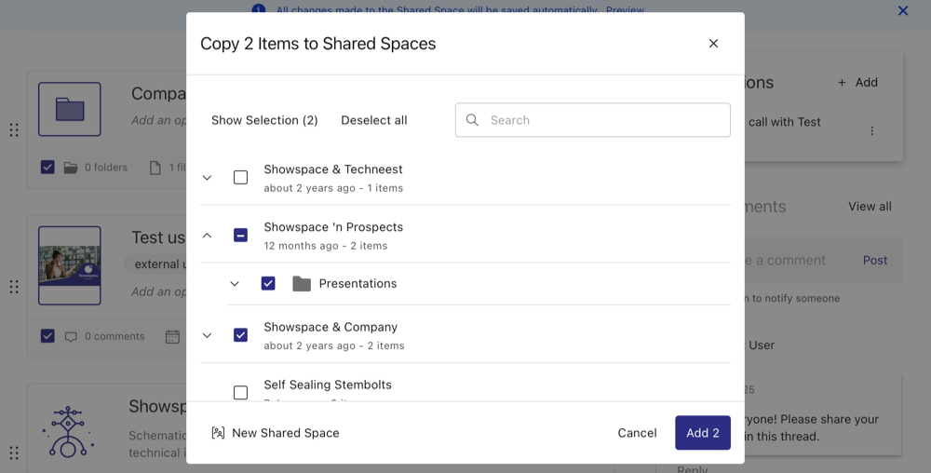The image size is (931, 473).
Task: Expand the Presentations folder
Action: [x=235, y=284]
